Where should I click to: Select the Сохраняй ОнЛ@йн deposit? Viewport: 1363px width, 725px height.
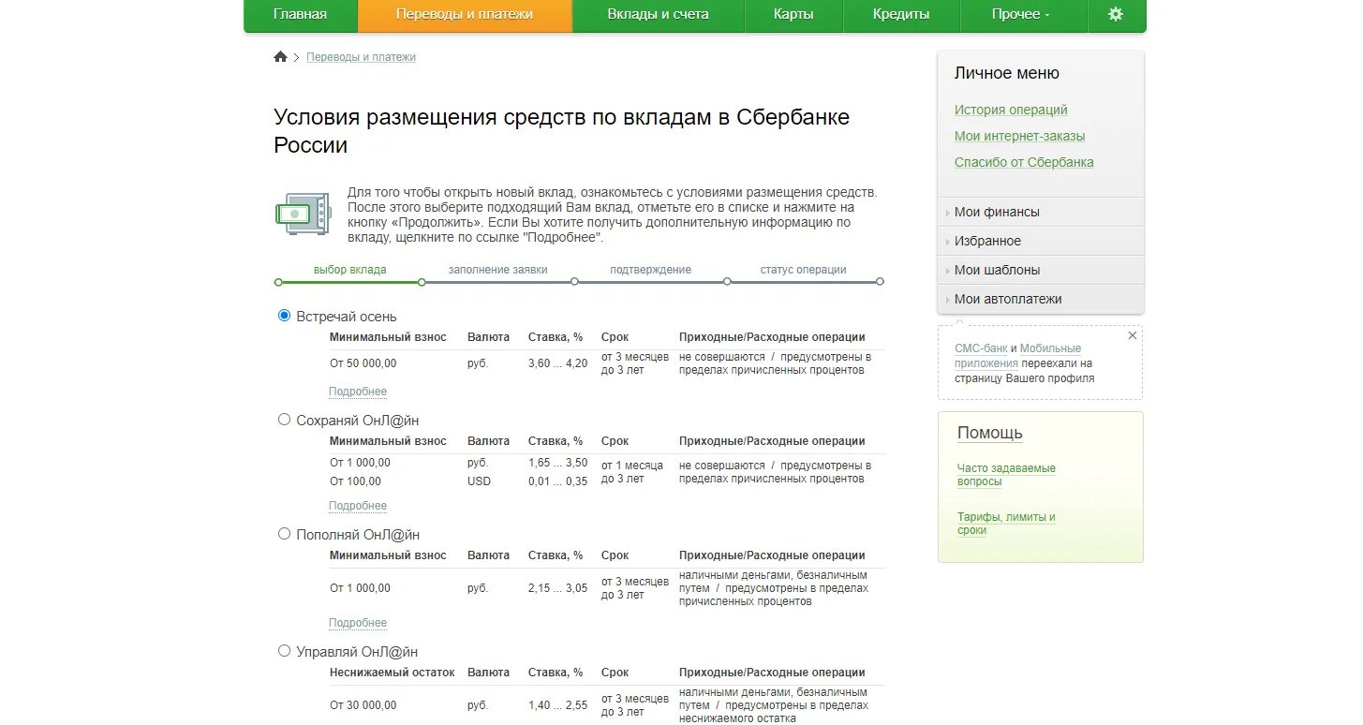[285, 420]
